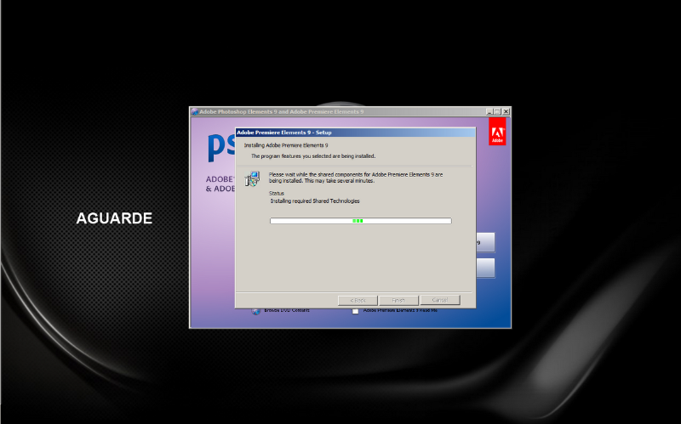Click the 'Please wait while the shared components' message

coord(356,178)
